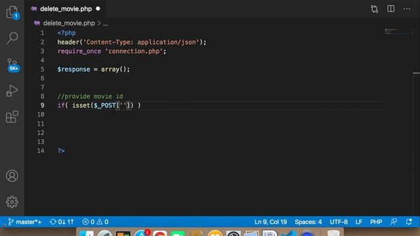Open the errors and warnings counter
This screenshot has width=420, height=236.
[95, 222]
